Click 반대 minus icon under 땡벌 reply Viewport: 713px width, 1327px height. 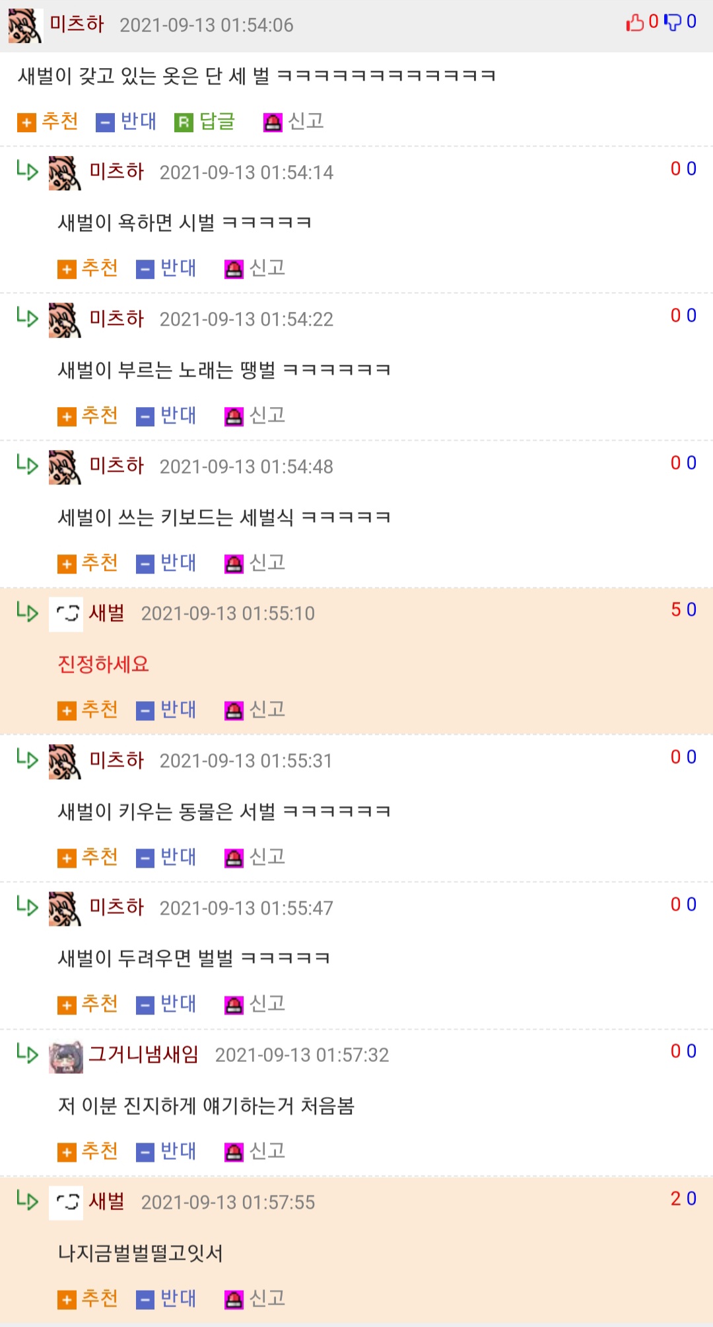point(145,417)
